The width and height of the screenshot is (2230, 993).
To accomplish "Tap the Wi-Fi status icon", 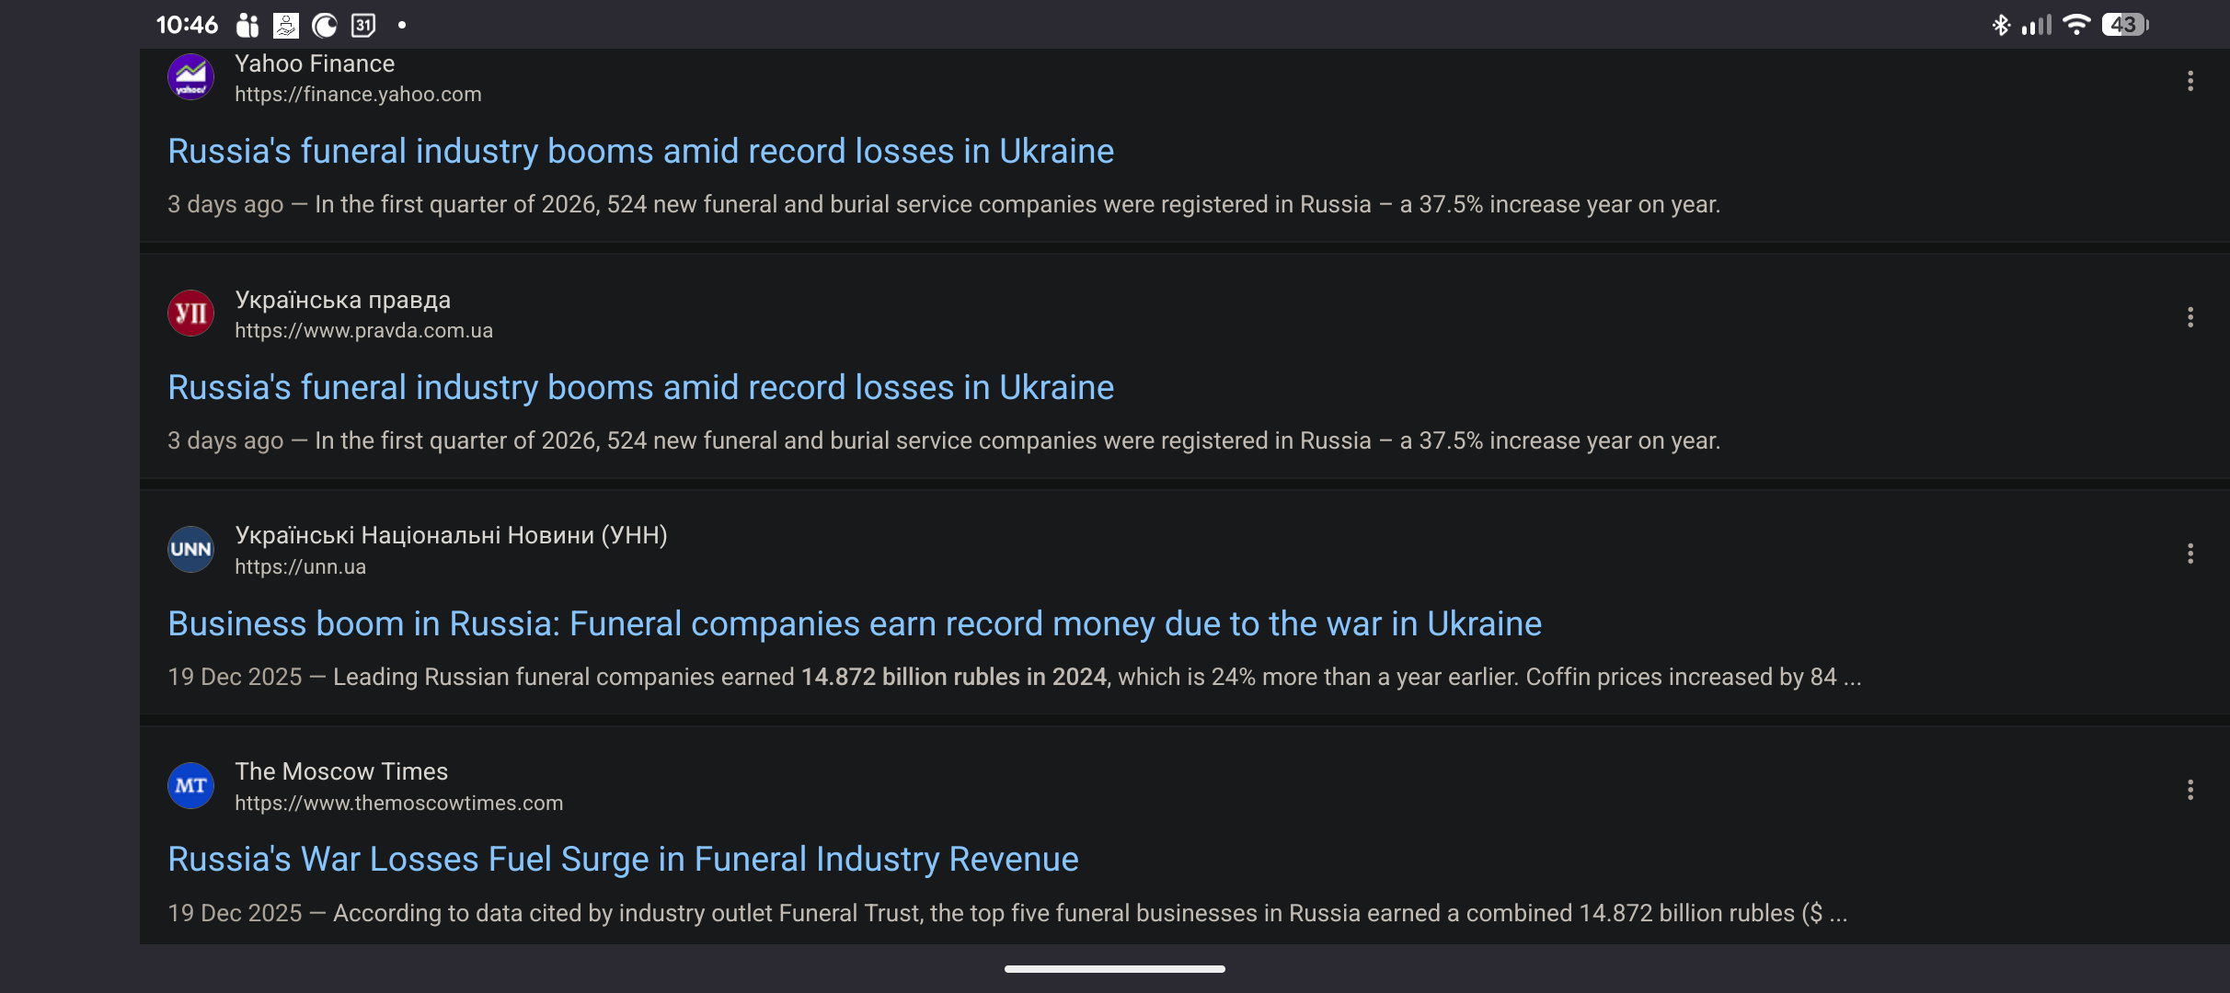I will 2076,25.
